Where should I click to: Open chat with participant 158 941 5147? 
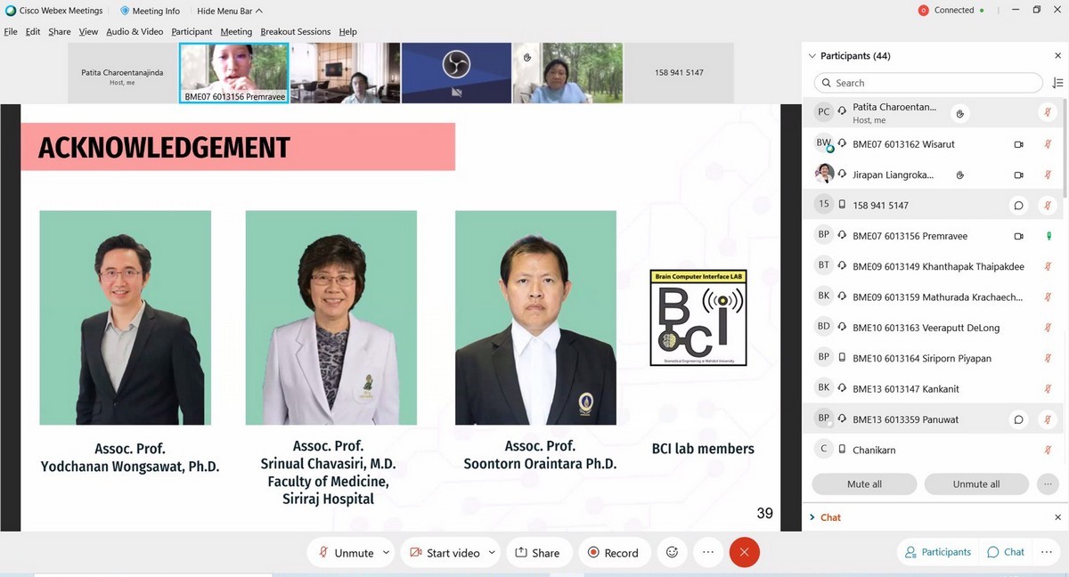click(x=1018, y=205)
